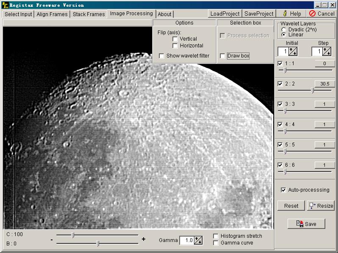The image size is (338, 253).
Task: Click the Initial value spin arrows
Action: point(293,52)
